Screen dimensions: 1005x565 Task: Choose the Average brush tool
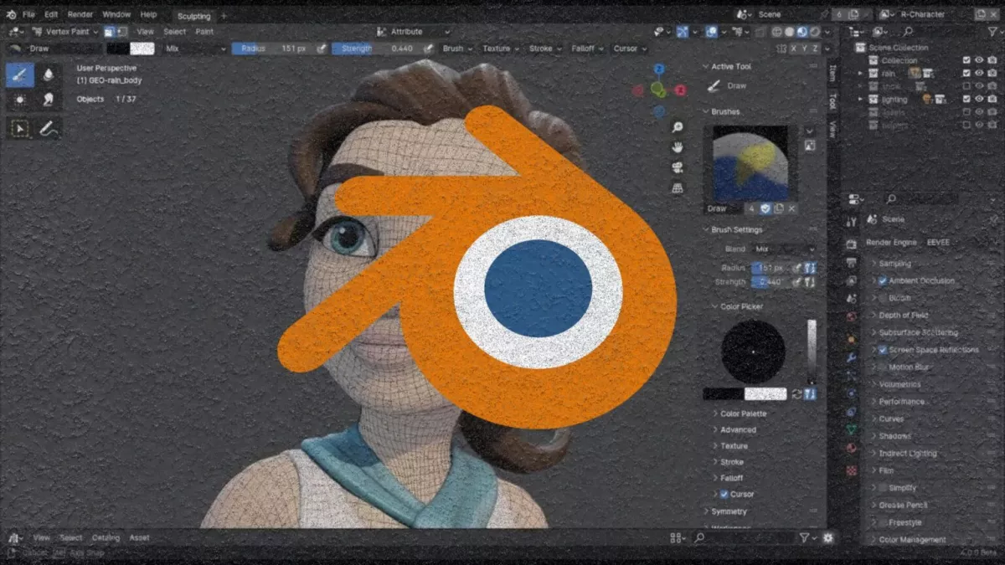click(x=20, y=100)
